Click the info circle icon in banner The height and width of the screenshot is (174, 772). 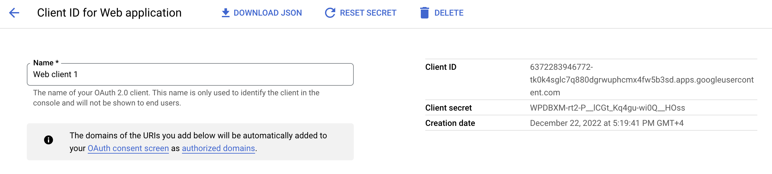coord(49,140)
